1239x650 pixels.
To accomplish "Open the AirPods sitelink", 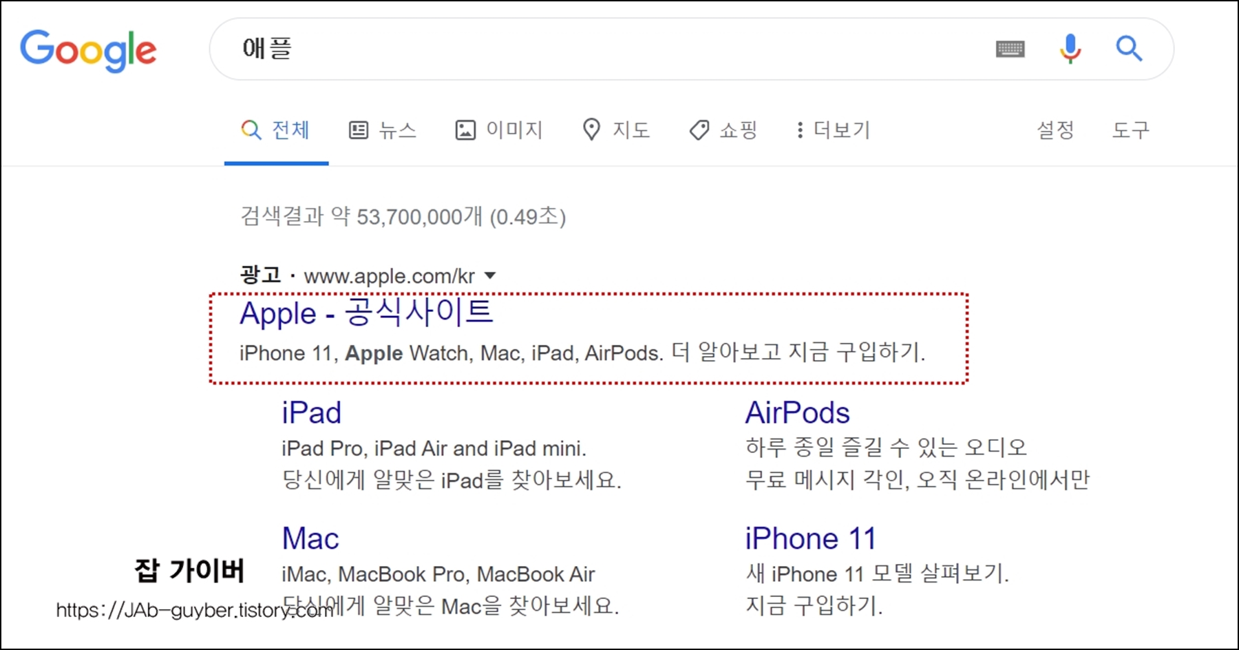I will (797, 413).
